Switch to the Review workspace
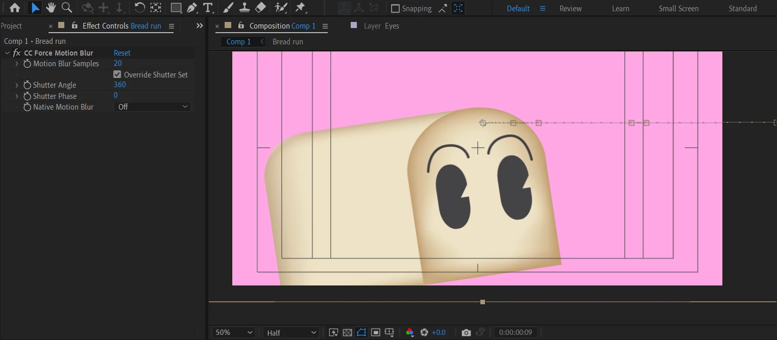The image size is (777, 340). [x=570, y=9]
